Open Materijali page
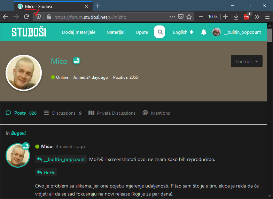 coord(116,32)
